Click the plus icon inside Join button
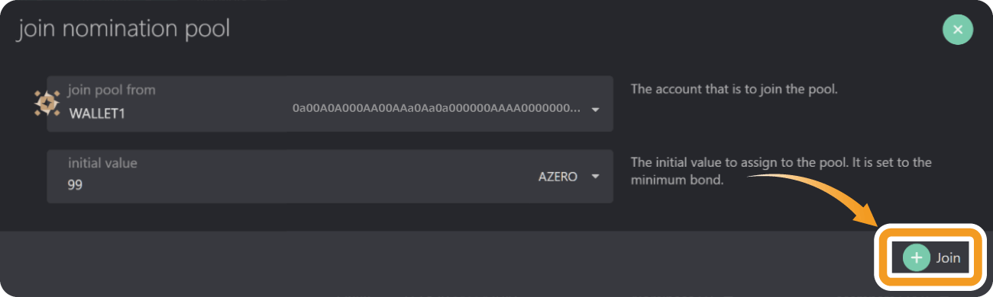Viewport: 993px width, 297px height. tap(917, 257)
